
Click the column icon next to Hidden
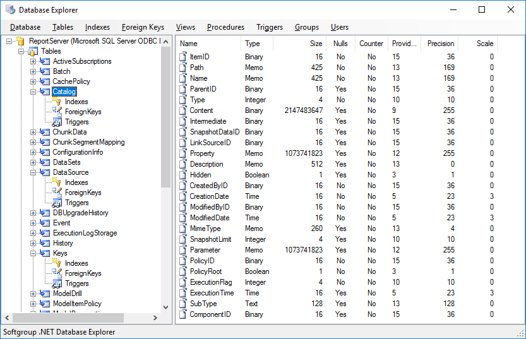click(183, 175)
